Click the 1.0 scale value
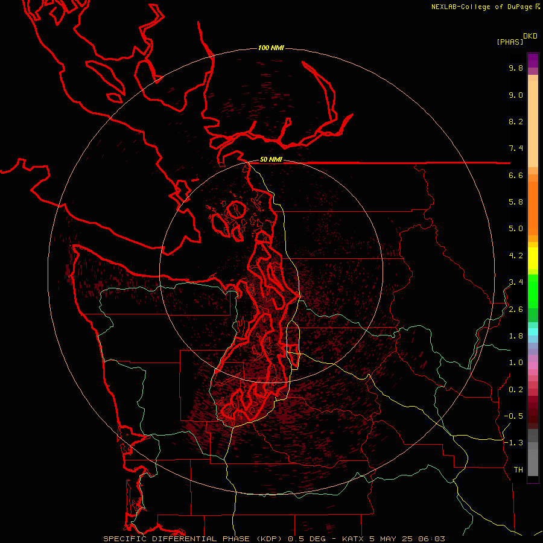This screenshot has width=543, height=543. [516, 363]
